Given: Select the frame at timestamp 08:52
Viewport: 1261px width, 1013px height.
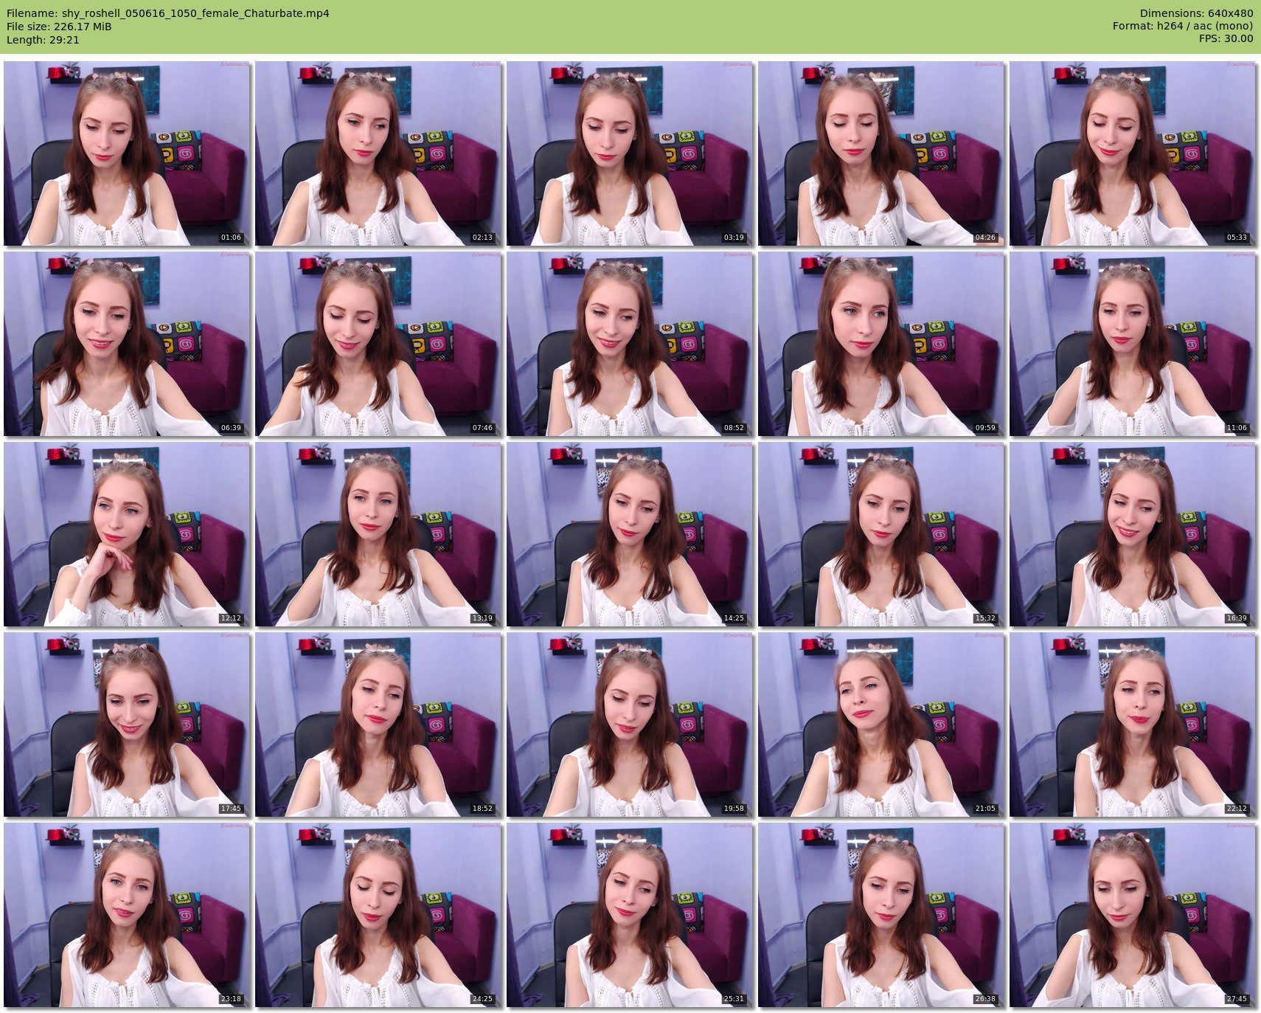Looking at the screenshot, I should (x=630, y=344).
